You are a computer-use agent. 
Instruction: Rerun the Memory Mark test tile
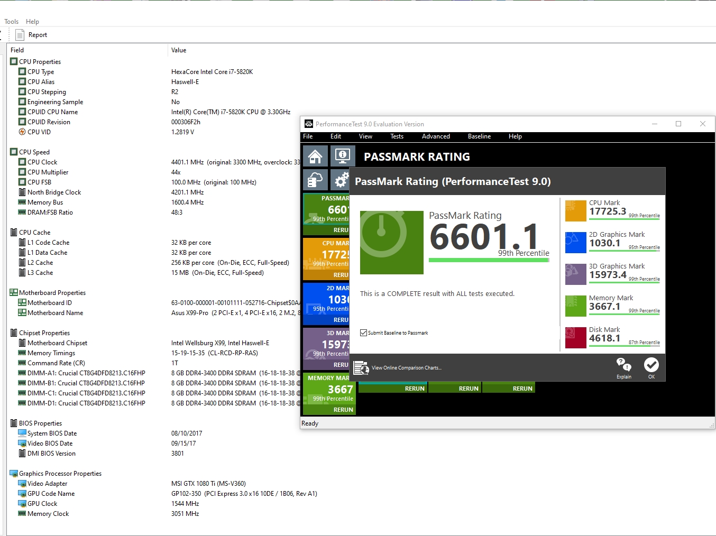click(x=343, y=410)
